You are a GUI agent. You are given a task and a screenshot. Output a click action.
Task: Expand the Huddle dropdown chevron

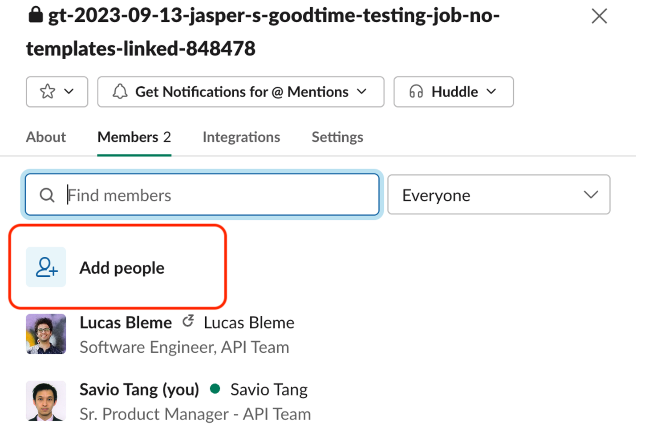pos(491,92)
